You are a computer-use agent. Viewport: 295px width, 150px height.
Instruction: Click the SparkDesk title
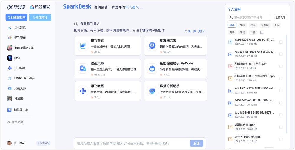77,6
